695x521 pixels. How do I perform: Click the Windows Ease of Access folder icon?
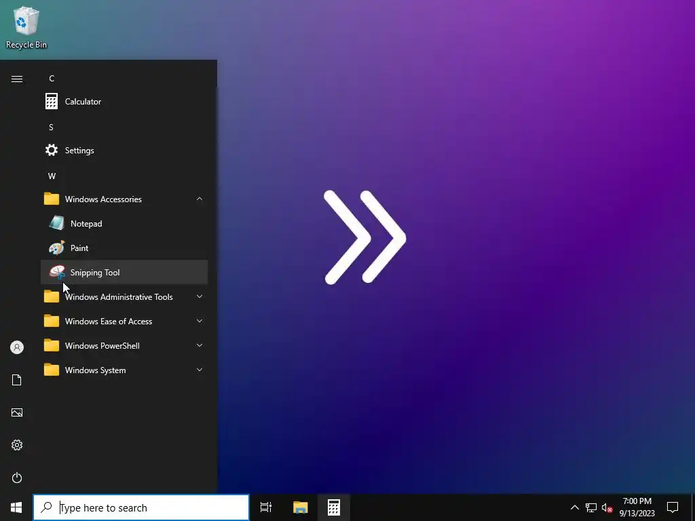point(52,321)
